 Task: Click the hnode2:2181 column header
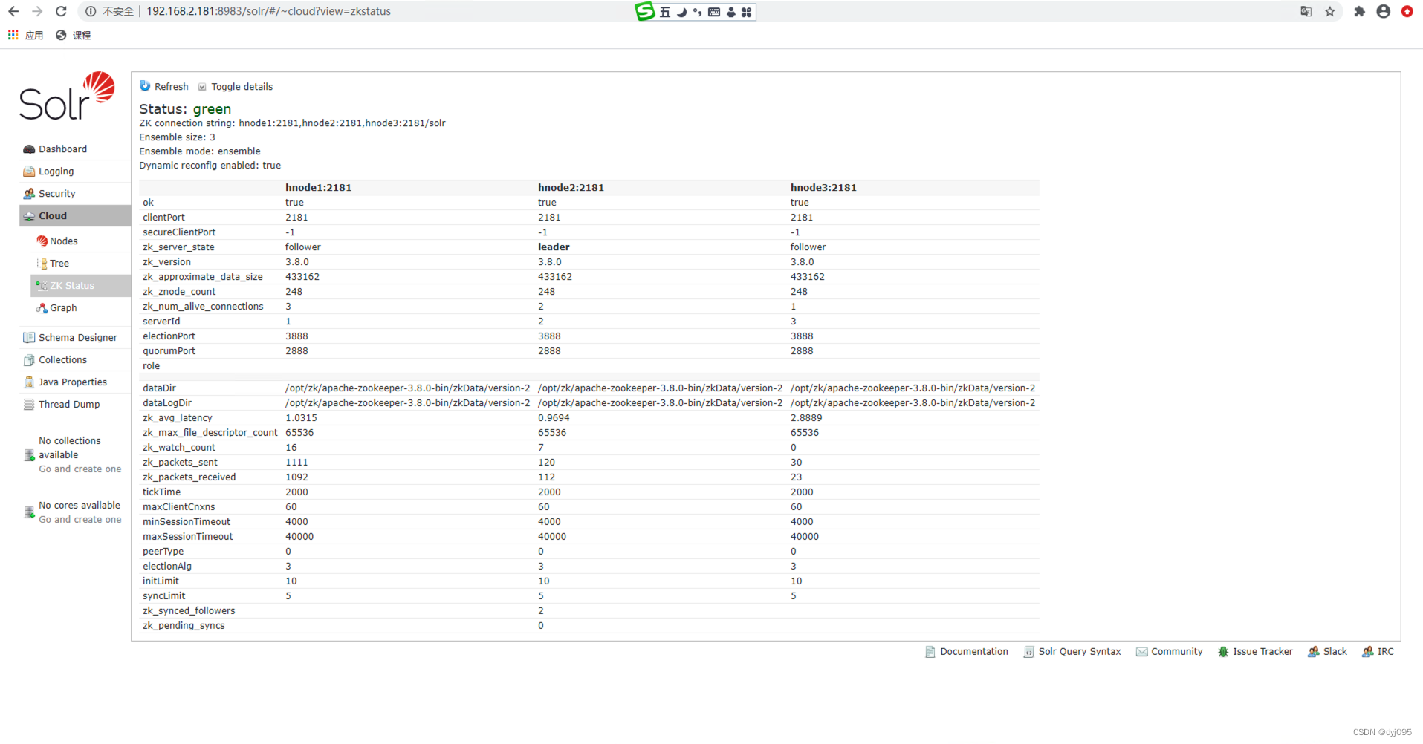(571, 188)
